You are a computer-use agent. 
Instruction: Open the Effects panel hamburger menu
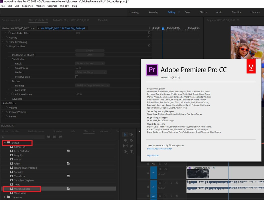(94, 131)
